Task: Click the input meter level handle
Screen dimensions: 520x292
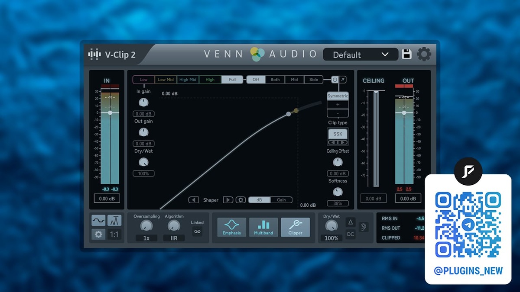Action: pyautogui.click(x=110, y=112)
